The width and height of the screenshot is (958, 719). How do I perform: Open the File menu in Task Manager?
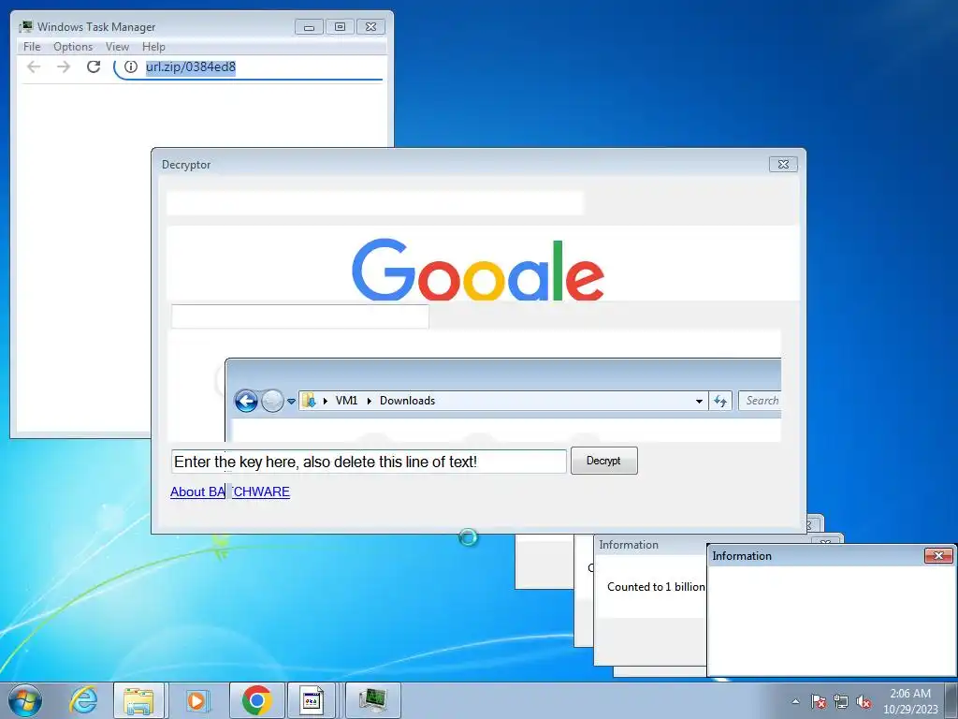point(32,47)
